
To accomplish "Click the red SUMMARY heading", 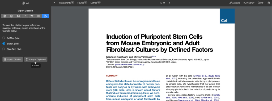I will coord(112,76).
